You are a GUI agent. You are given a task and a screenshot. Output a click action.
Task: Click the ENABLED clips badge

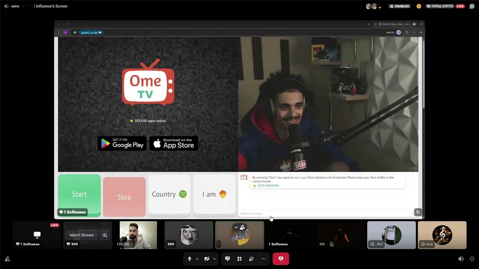[x=399, y=6]
